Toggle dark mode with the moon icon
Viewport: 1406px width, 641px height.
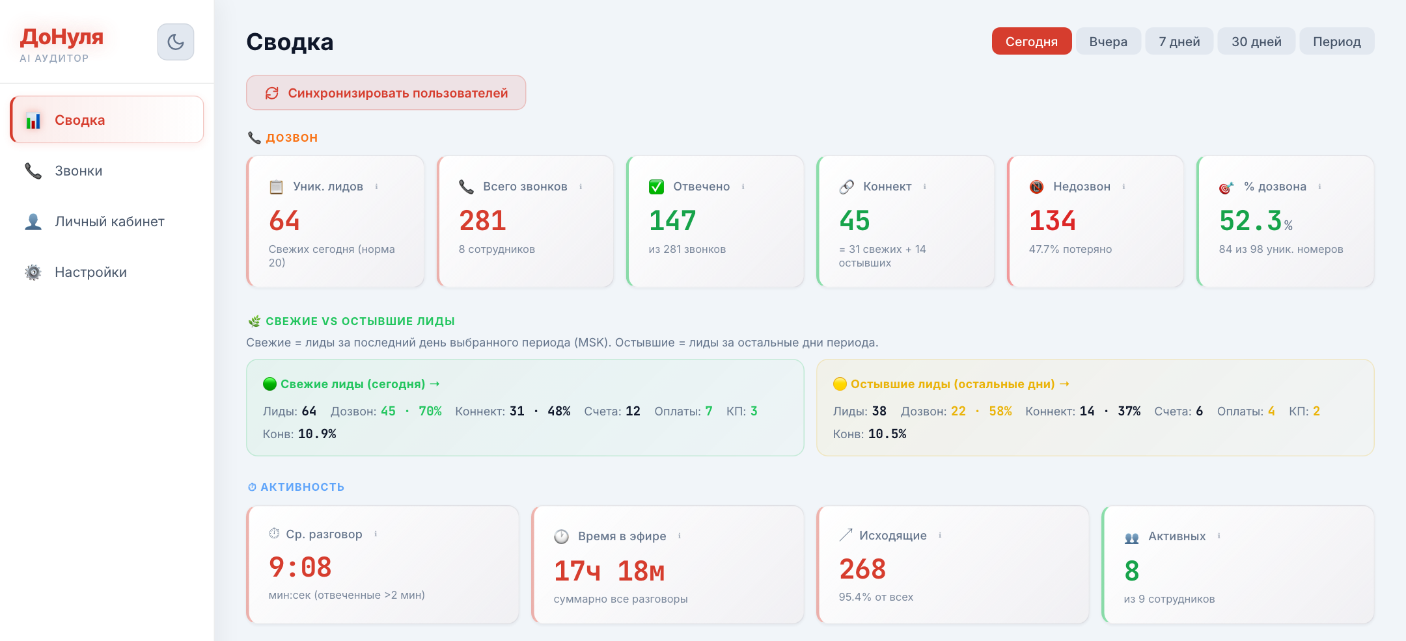[176, 42]
